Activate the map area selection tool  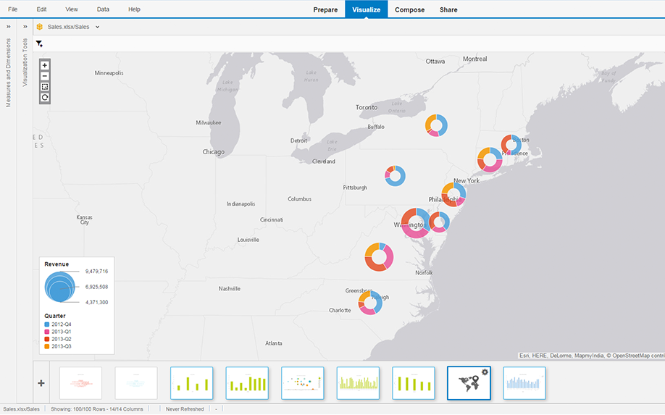[45, 87]
